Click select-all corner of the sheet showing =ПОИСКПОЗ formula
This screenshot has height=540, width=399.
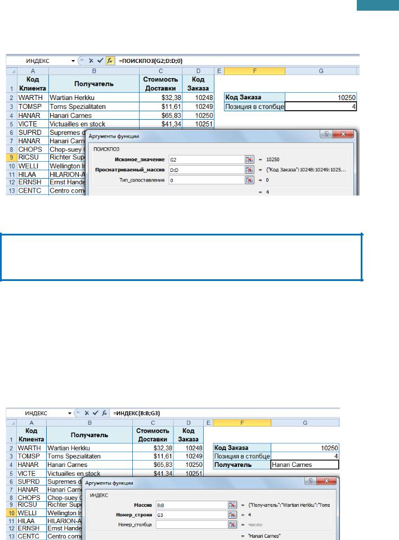click(12, 71)
